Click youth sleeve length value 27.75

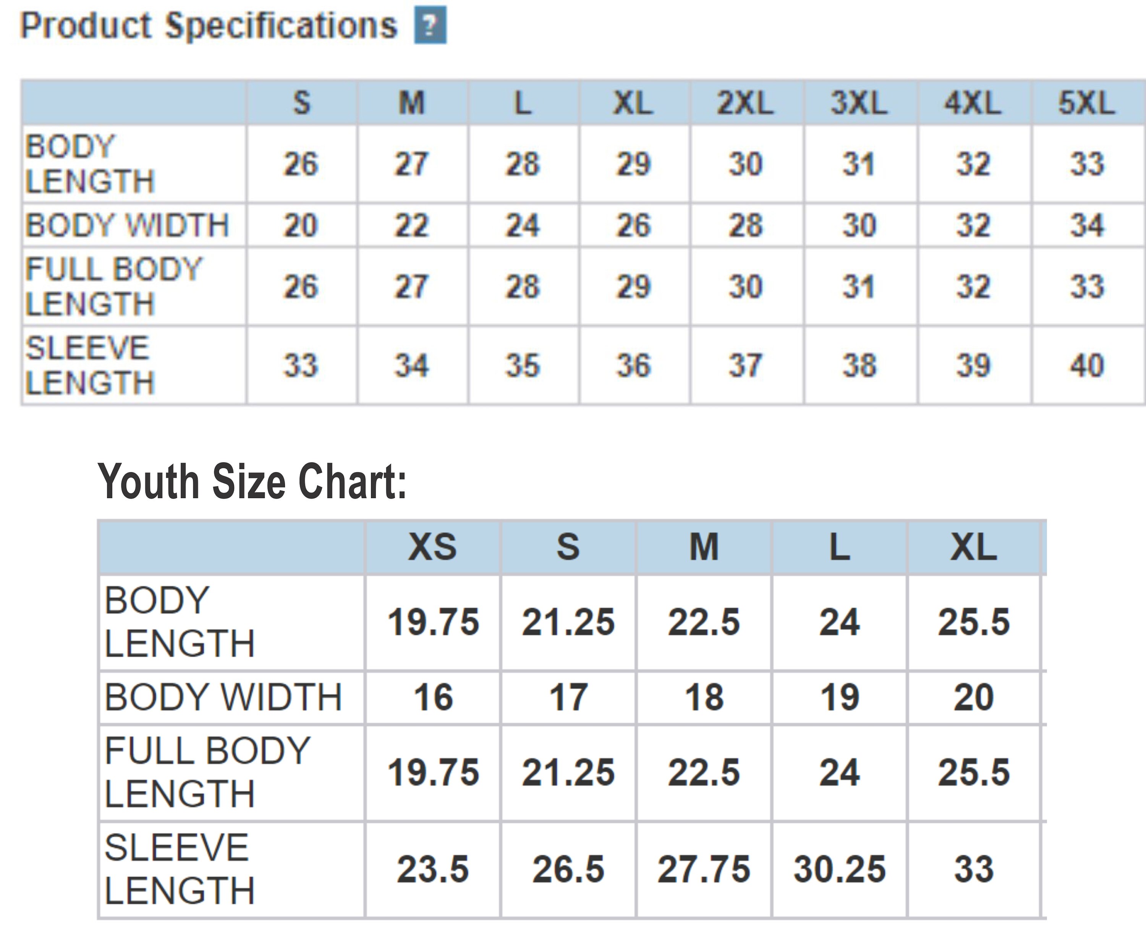pyautogui.click(x=704, y=869)
